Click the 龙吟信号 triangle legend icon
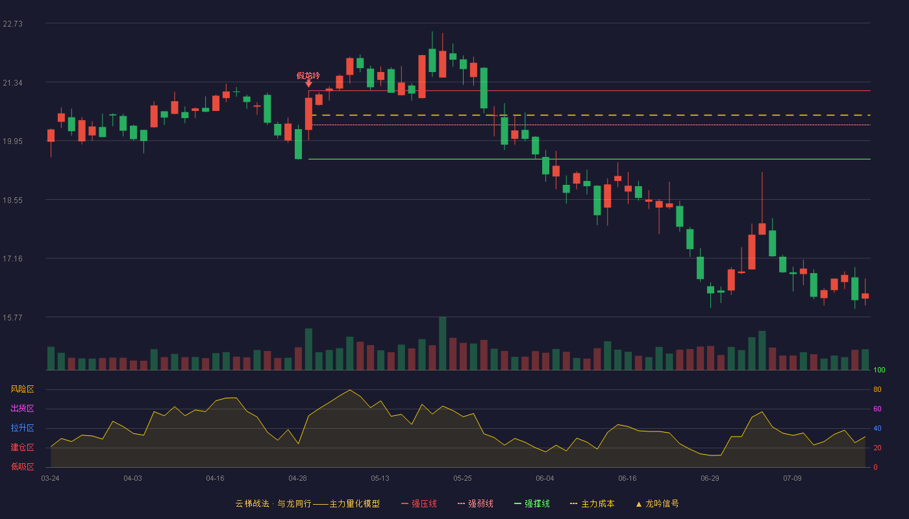Image resolution: width=909 pixels, height=519 pixels. click(x=638, y=504)
